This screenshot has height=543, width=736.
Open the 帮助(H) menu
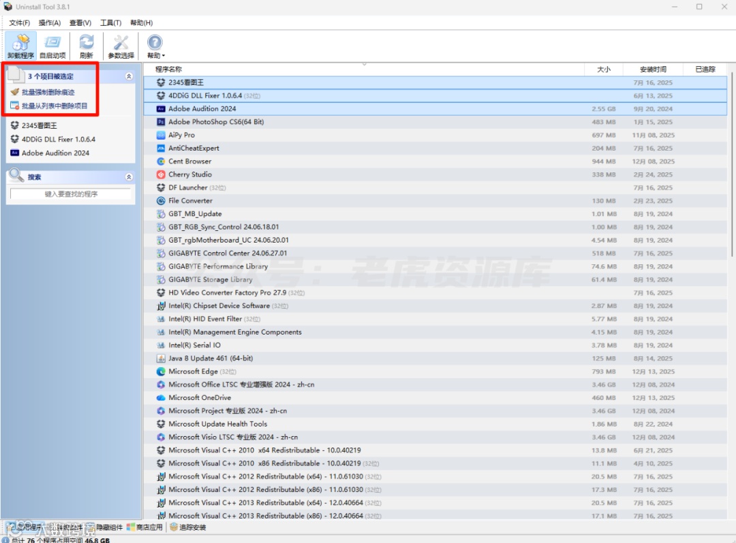[x=141, y=22]
